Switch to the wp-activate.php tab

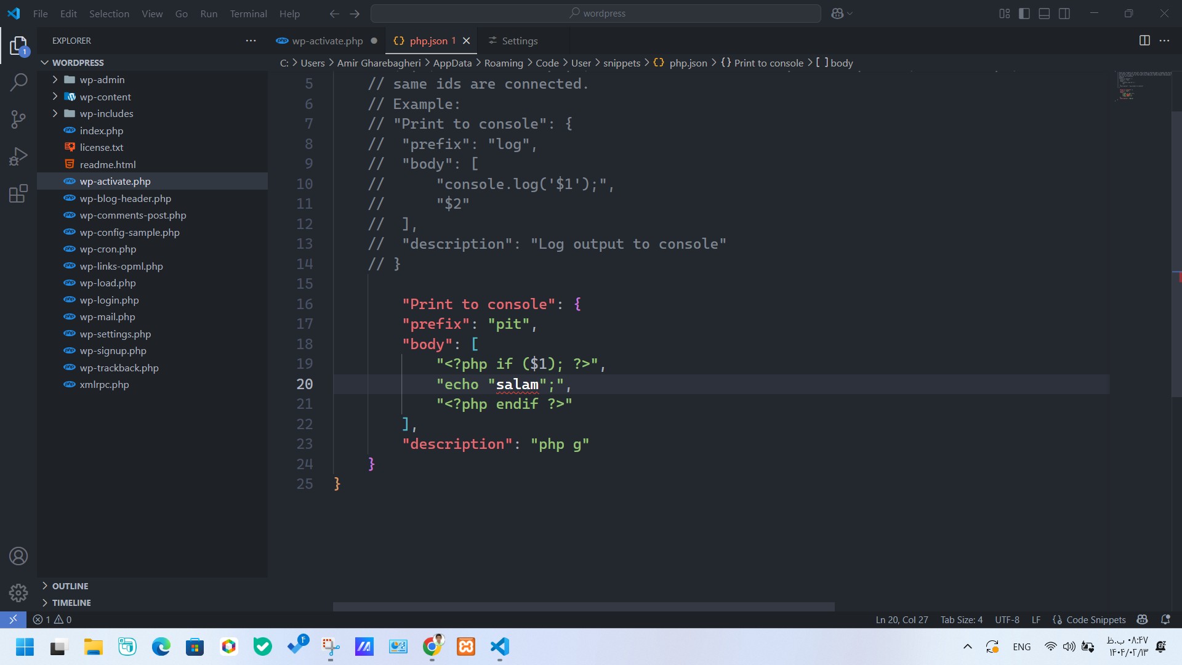click(327, 41)
